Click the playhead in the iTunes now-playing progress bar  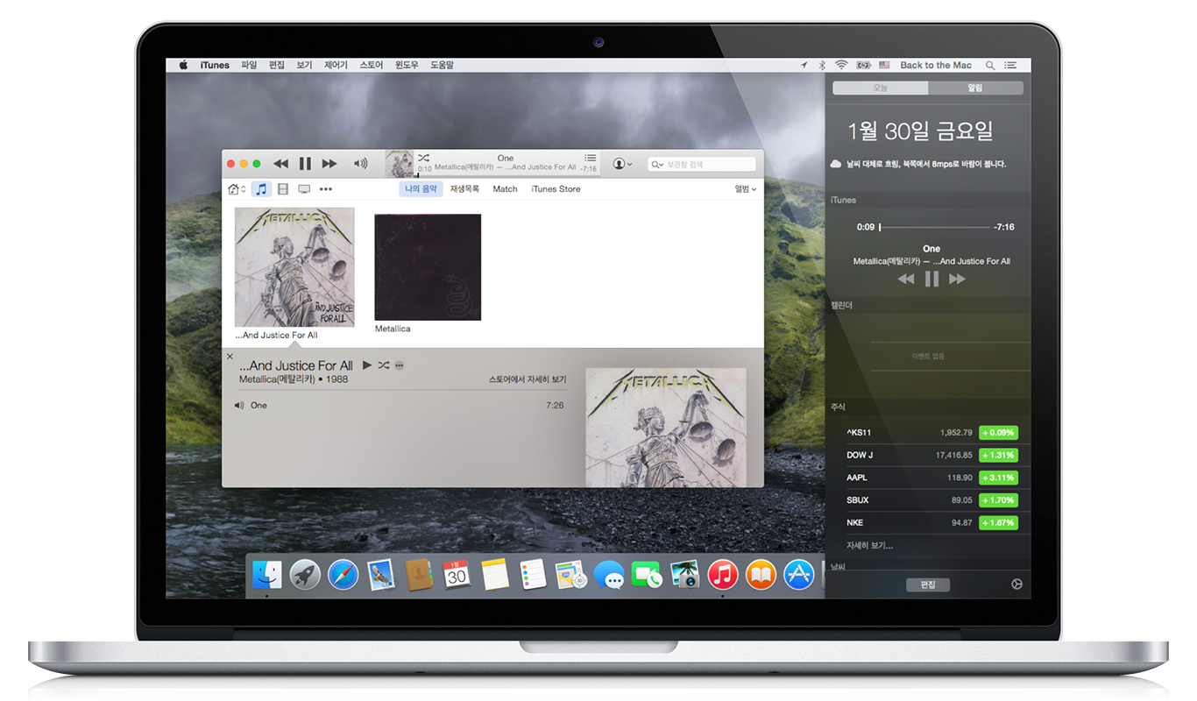click(x=417, y=174)
